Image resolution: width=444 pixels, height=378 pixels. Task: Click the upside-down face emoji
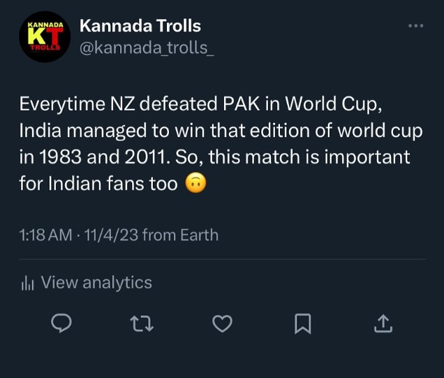pyautogui.click(x=196, y=184)
